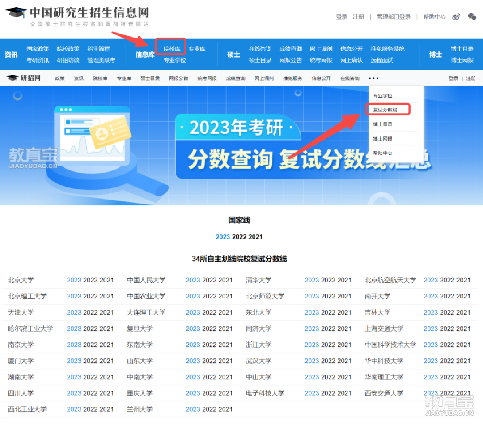Viewport: 483px width, 426px height.
Task: Select 院校库 in the blue navigation
Action: [x=172, y=49]
